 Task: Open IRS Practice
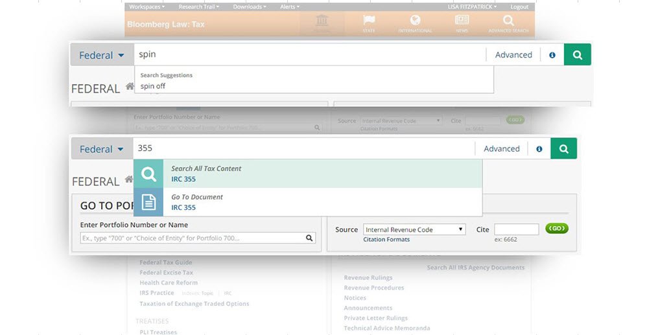click(156, 293)
